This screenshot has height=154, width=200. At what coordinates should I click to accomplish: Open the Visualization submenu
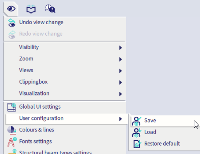(x=65, y=93)
